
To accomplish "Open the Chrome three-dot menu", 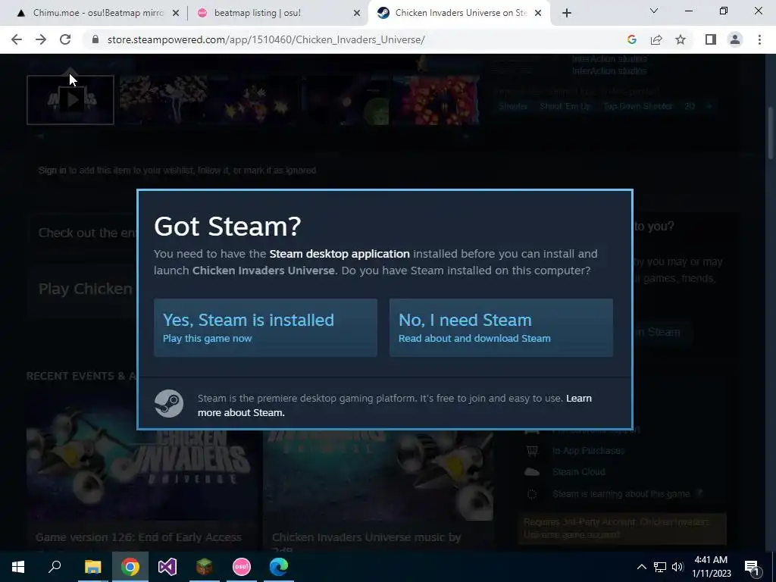I will tap(759, 39).
